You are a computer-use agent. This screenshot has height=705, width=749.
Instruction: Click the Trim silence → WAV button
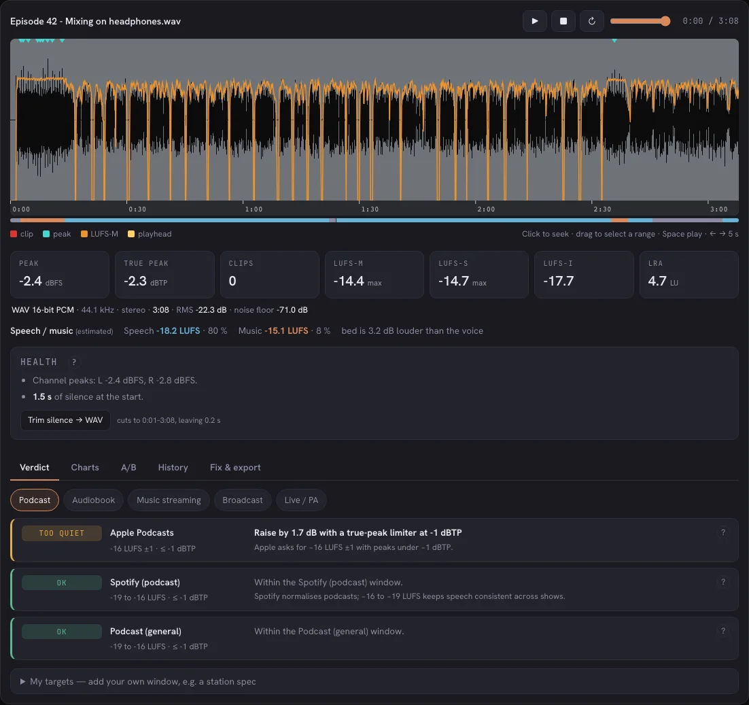65,420
